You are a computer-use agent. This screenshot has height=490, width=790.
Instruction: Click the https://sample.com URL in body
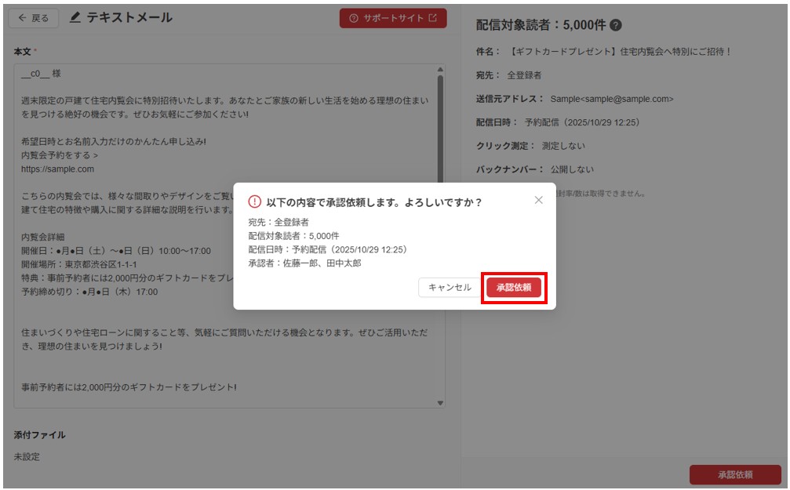click(x=58, y=169)
